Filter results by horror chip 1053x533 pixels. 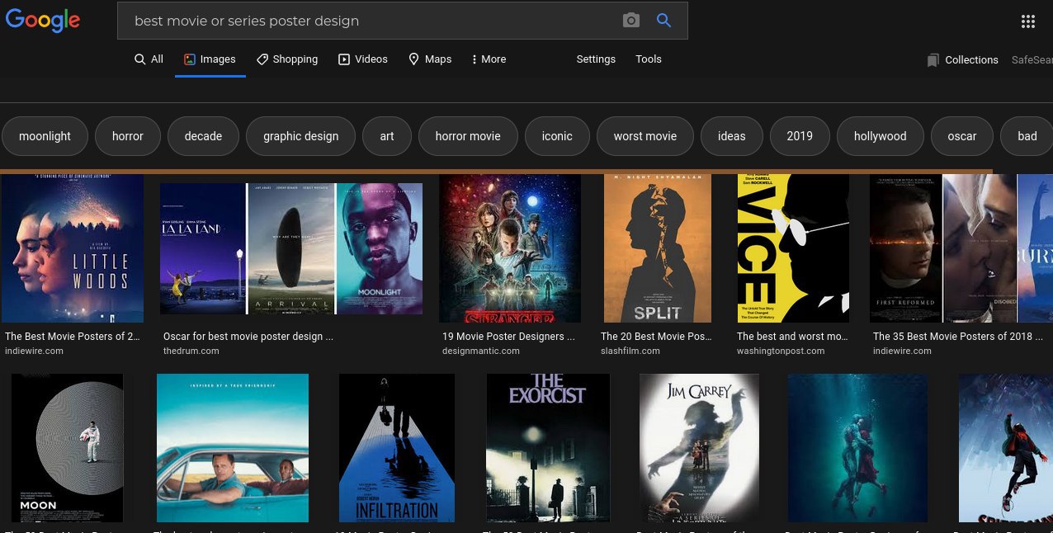click(x=128, y=136)
